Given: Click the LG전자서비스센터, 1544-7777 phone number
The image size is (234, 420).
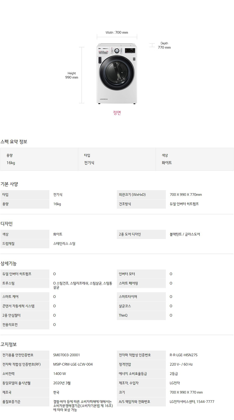Looking at the screenshot, I should 192,401.
